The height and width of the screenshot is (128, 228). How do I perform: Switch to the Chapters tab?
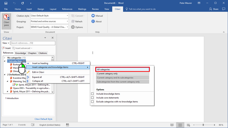(32, 53)
